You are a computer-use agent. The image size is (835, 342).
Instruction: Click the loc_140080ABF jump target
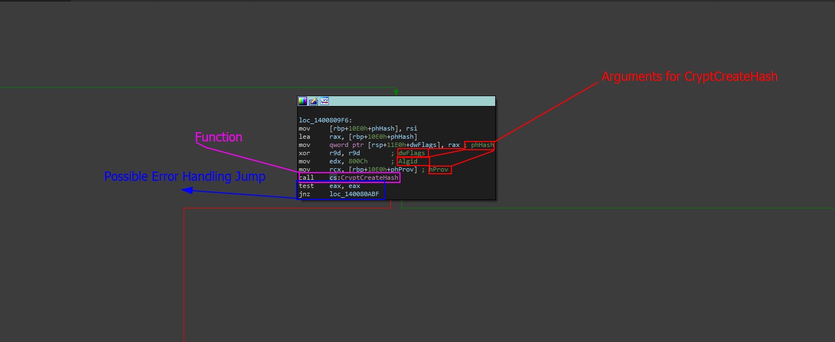point(353,194)
